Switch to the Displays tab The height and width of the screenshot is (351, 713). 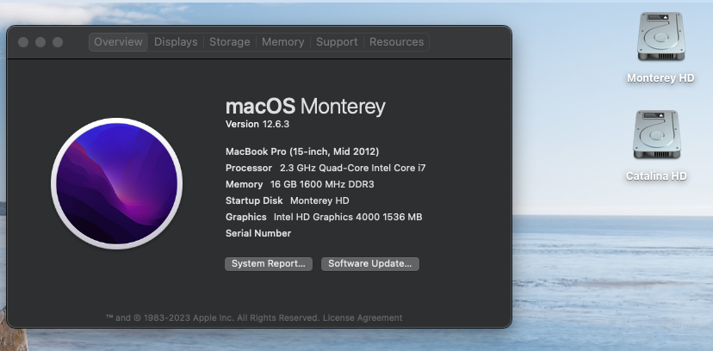tap(176, 42)
